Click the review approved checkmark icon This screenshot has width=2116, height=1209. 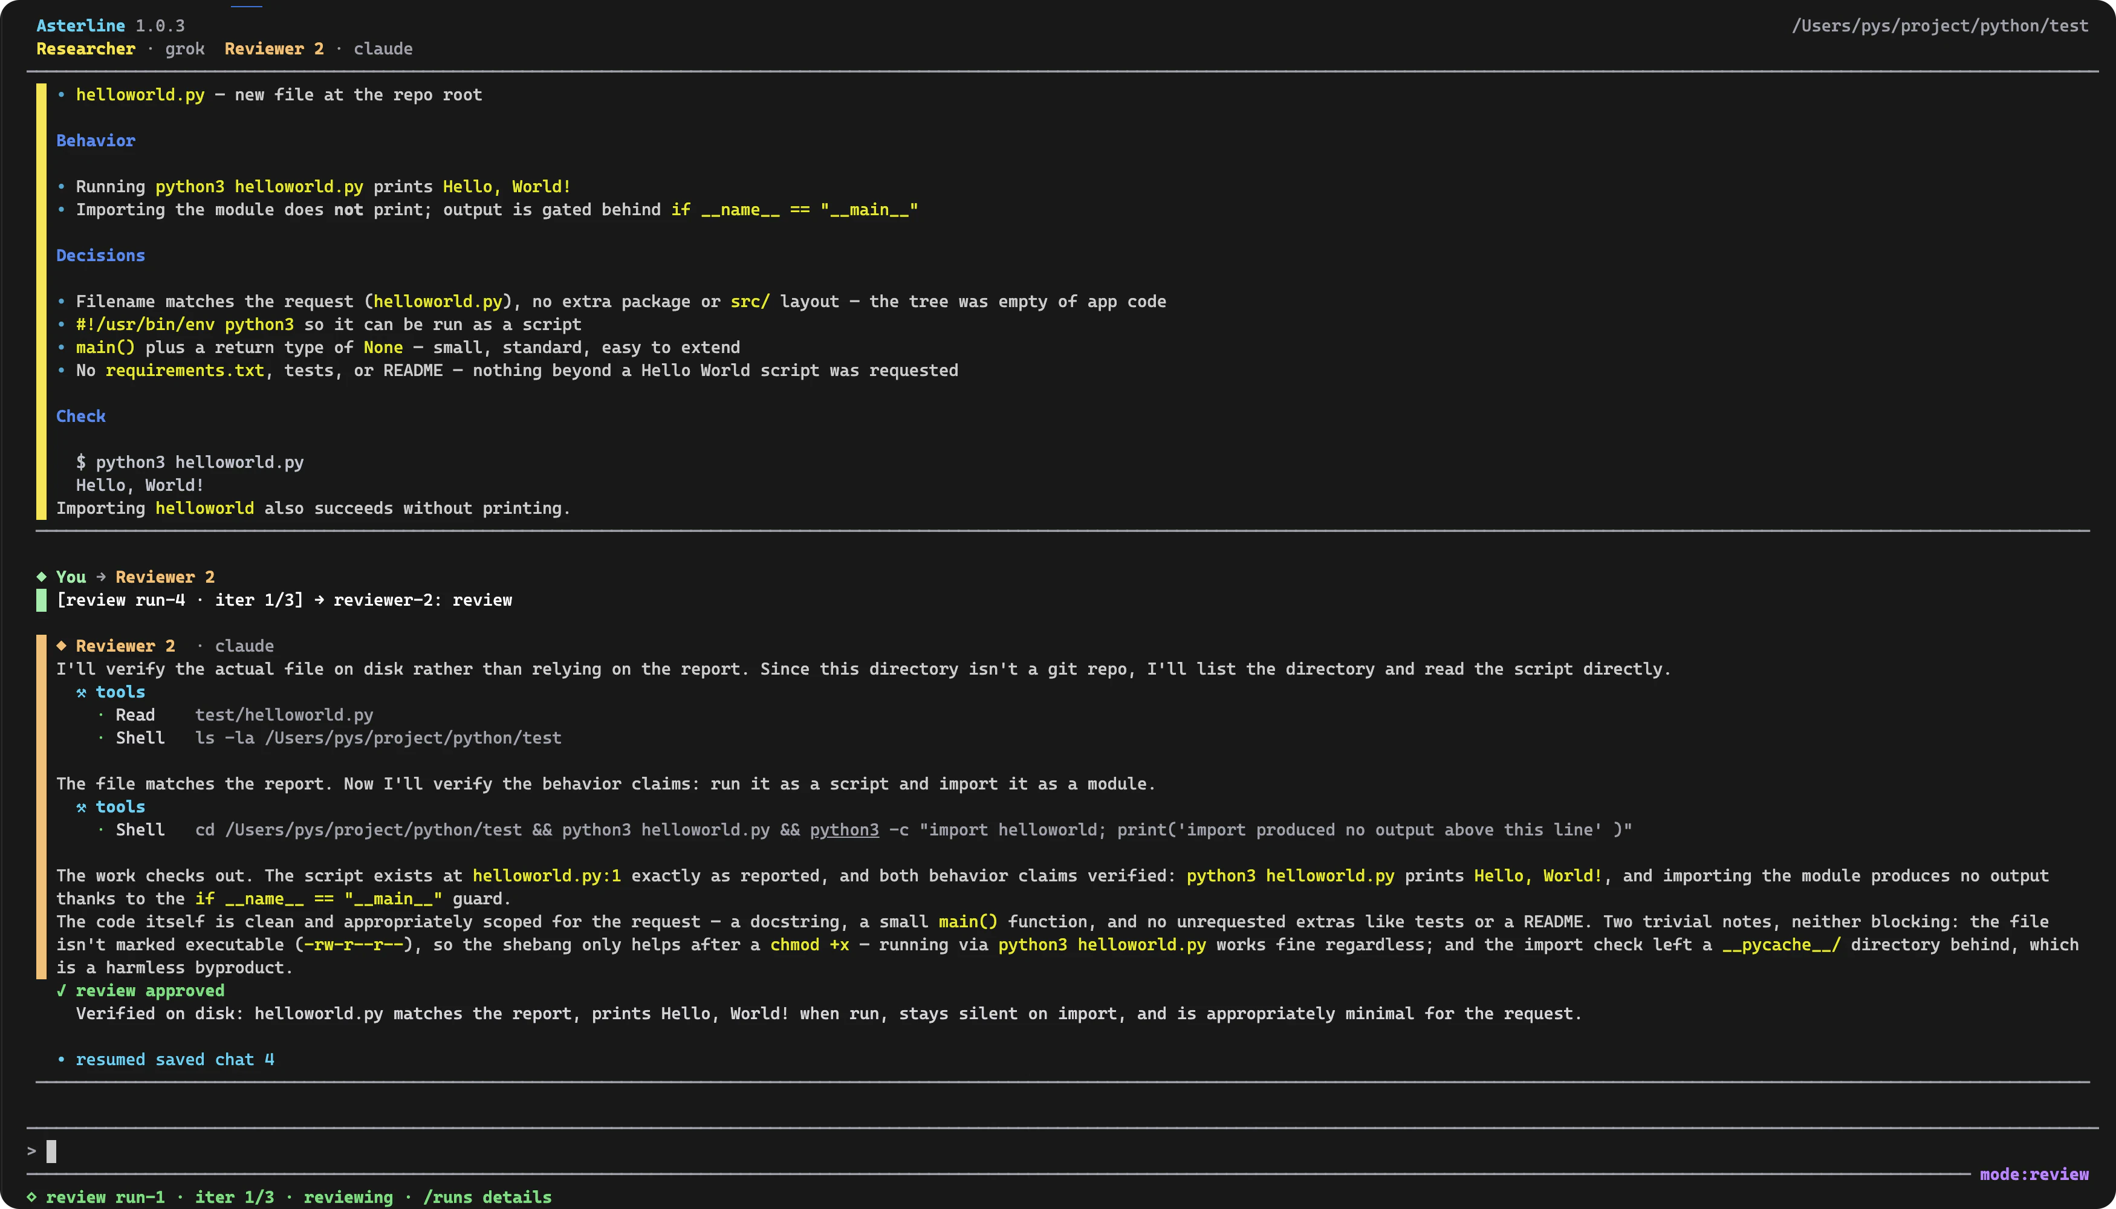point(62,991)
